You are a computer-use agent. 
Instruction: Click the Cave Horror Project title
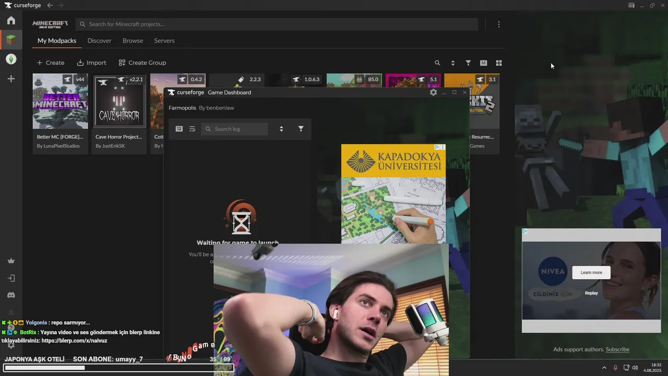tap(118, 137)
